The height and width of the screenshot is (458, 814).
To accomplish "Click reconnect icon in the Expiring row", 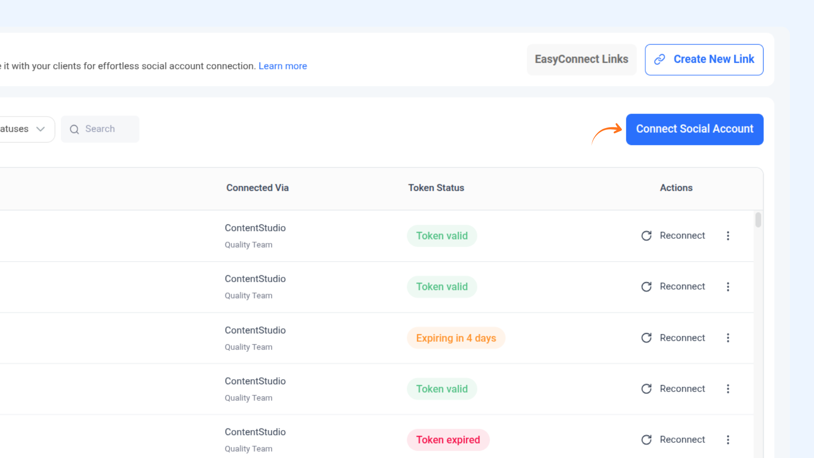I will click(646, 338).
